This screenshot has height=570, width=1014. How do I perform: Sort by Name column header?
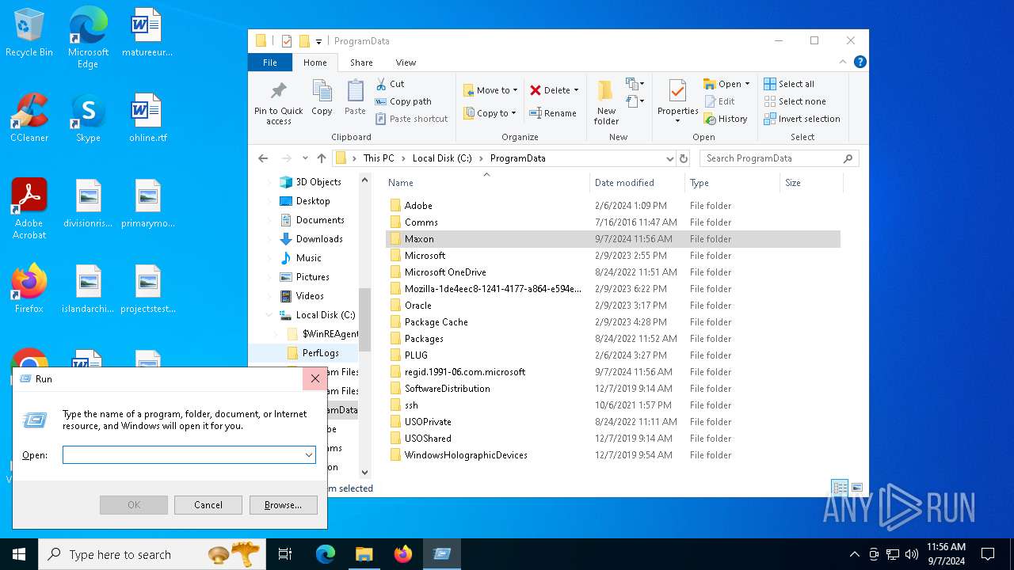[x=487, y=183]
